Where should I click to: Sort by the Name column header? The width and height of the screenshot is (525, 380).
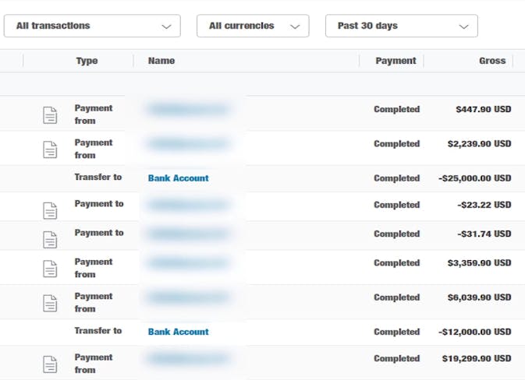pos(161,61)
